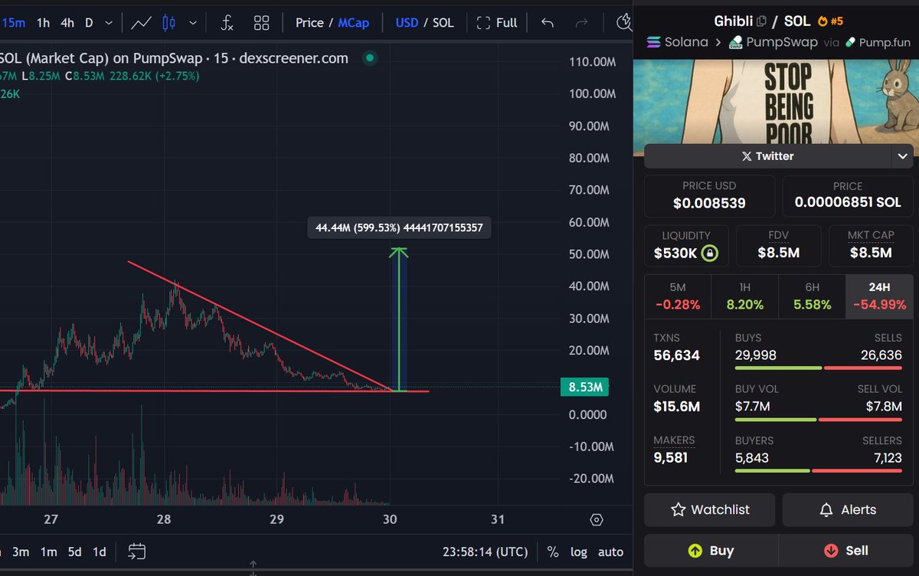Click the buy vol versus sell vol bar

(818, 419)
